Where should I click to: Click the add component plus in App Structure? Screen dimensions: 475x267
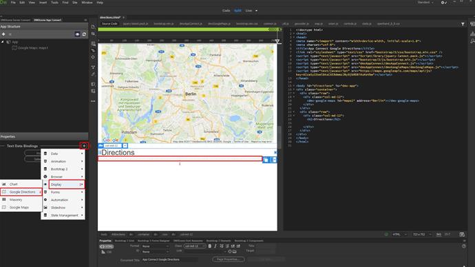tap(3, 34)
